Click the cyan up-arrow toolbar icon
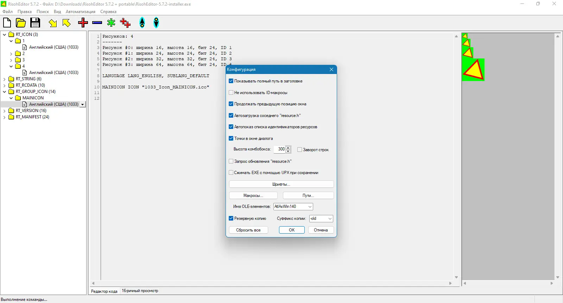The width and height of the screenshot is (563, 303). pos(142,23)
